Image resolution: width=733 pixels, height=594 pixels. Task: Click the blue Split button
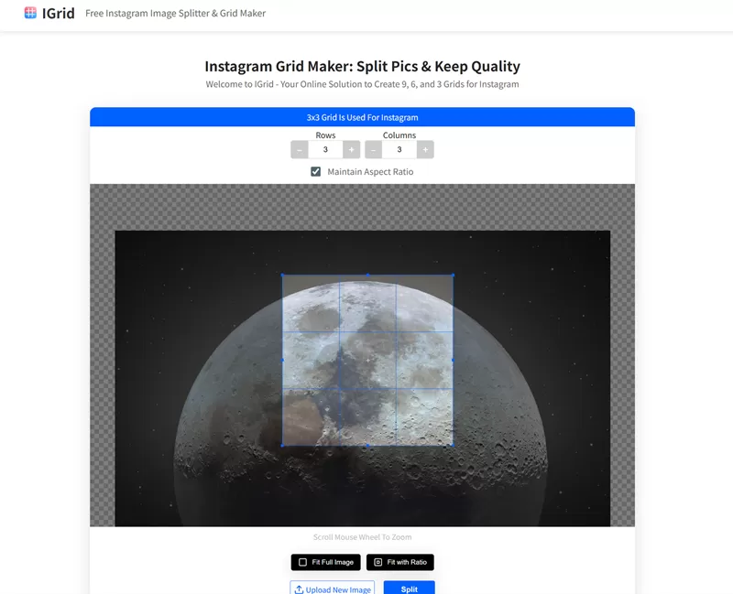(409, 589)
